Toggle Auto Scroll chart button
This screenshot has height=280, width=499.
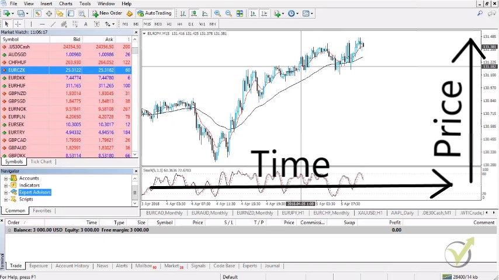[x=253, y=13]
